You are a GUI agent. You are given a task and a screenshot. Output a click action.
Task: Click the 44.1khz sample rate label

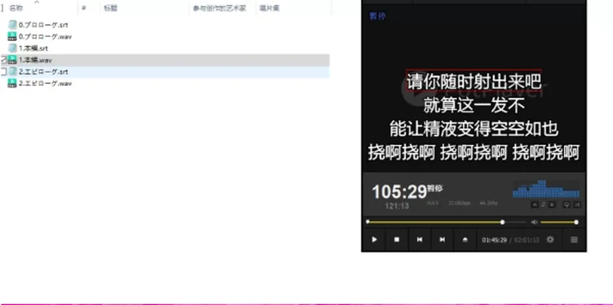pyautogui.click(x=488, y=203)
